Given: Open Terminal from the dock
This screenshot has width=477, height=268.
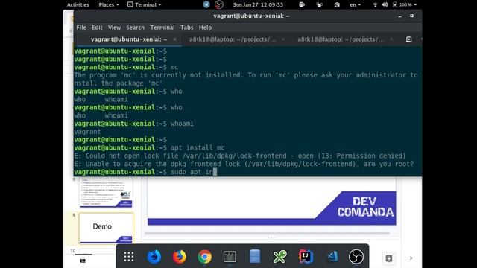Looking at the screenshot, I should tap(230, 257).
